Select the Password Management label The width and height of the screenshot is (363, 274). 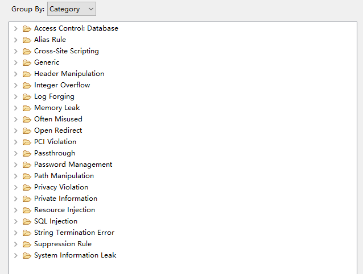tap(73, 165)
